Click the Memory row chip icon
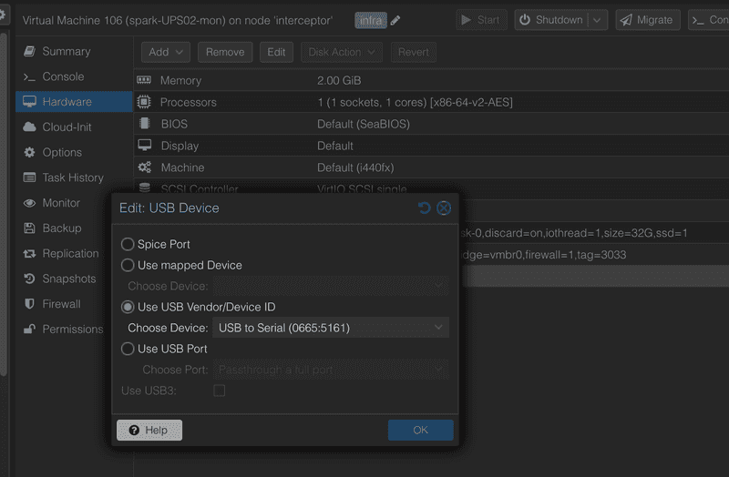Screen dimensions: 729x477 point(144,81)
